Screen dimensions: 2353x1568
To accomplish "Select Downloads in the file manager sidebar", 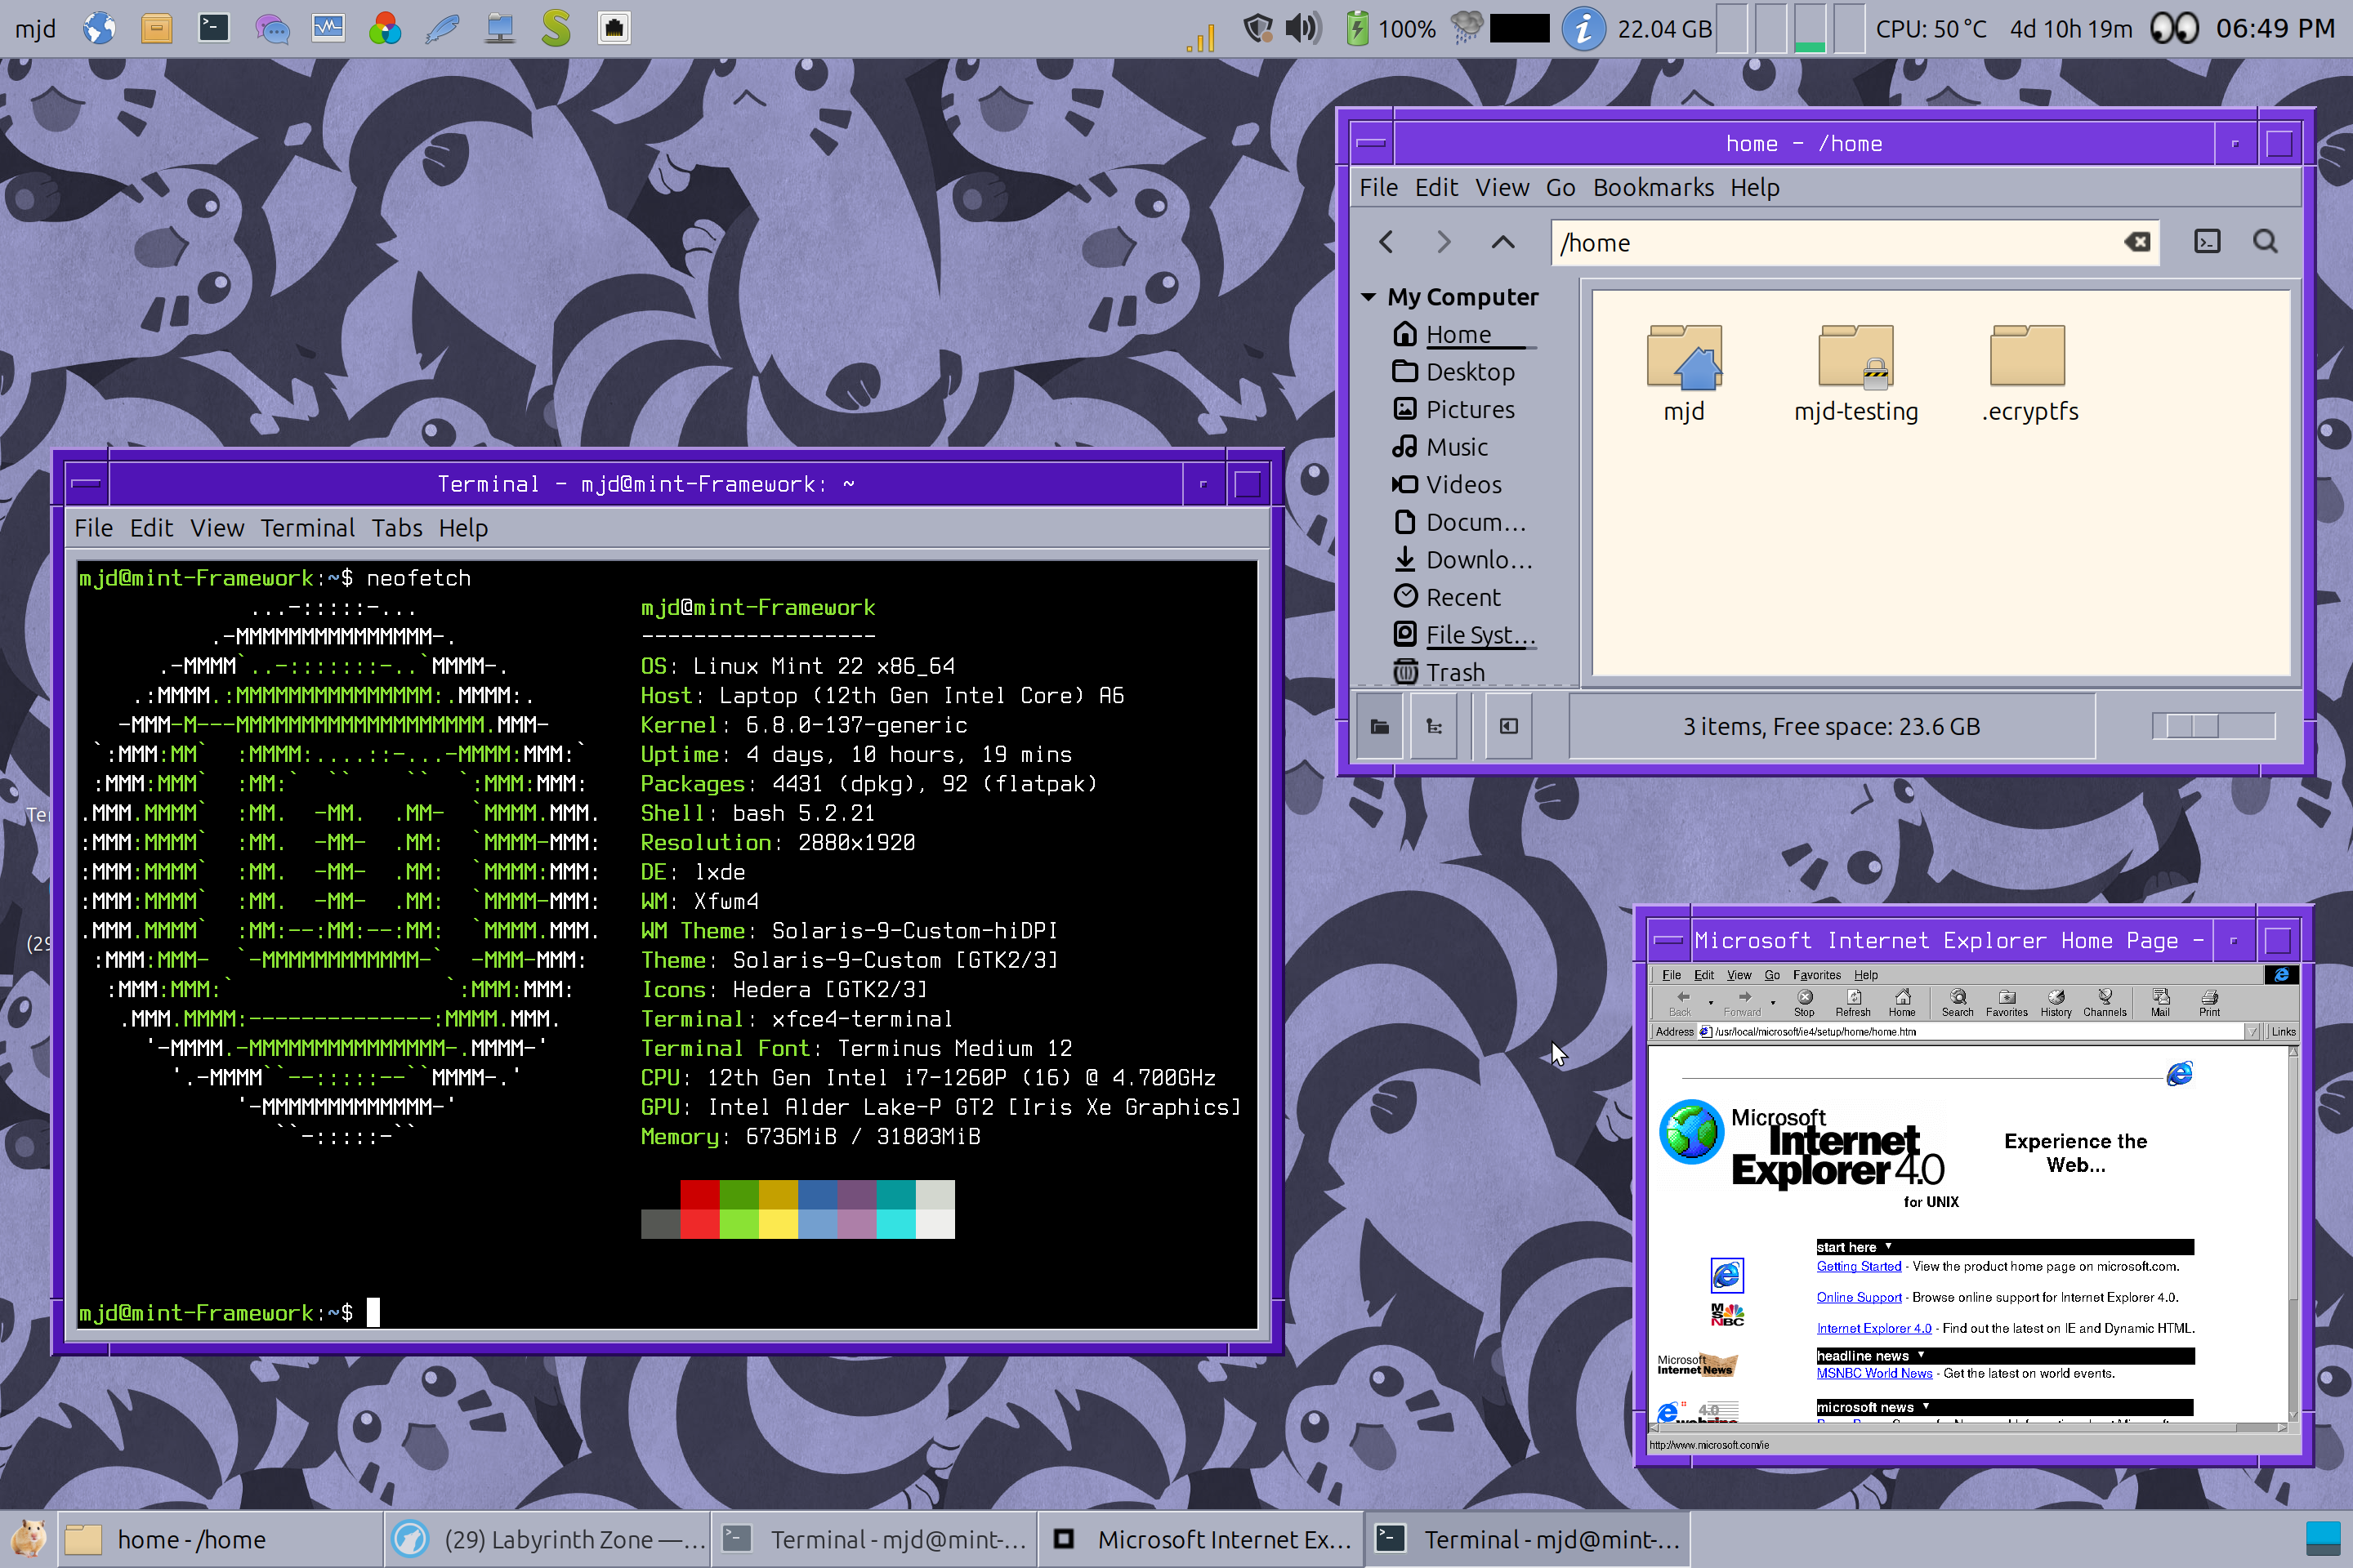I will coord(1463,560).
